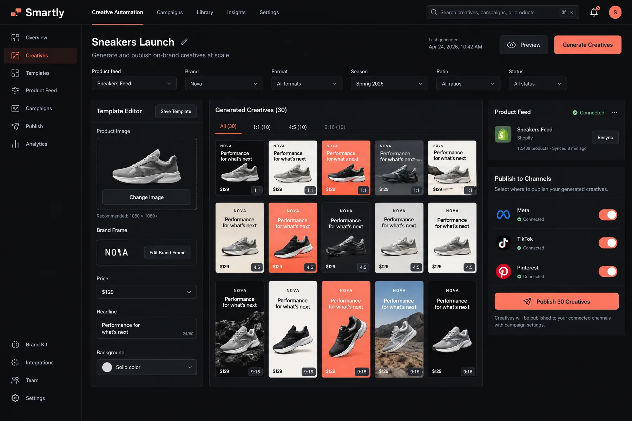Switch to the 4:5 (10) tab

click(x=298, y=127)
